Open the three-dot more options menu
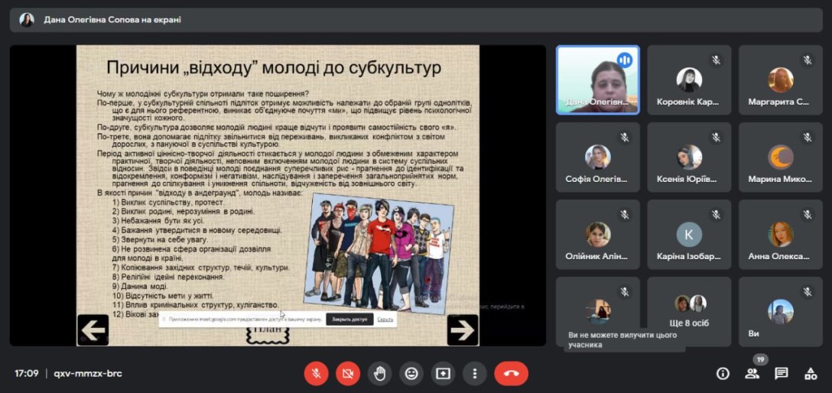This screenshot has height=393, width=832. point(475,373)
